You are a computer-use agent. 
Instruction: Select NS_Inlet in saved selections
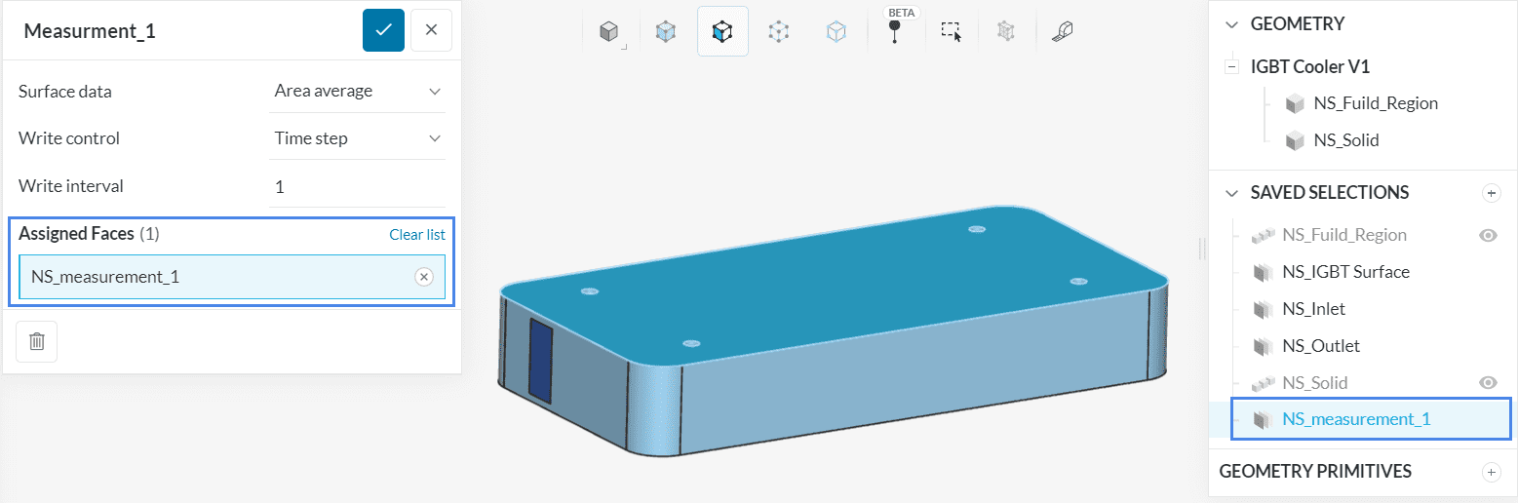point(1313,309)
